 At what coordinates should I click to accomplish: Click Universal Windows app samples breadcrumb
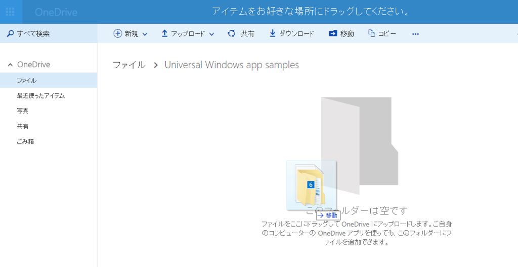tap(232, 65)
